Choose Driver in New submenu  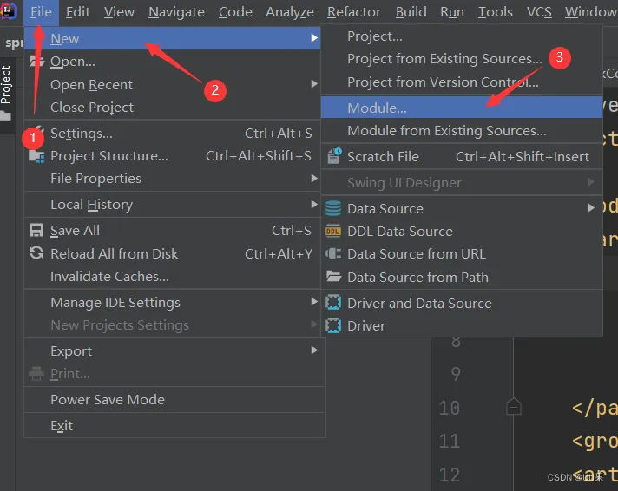coord(462,326)
